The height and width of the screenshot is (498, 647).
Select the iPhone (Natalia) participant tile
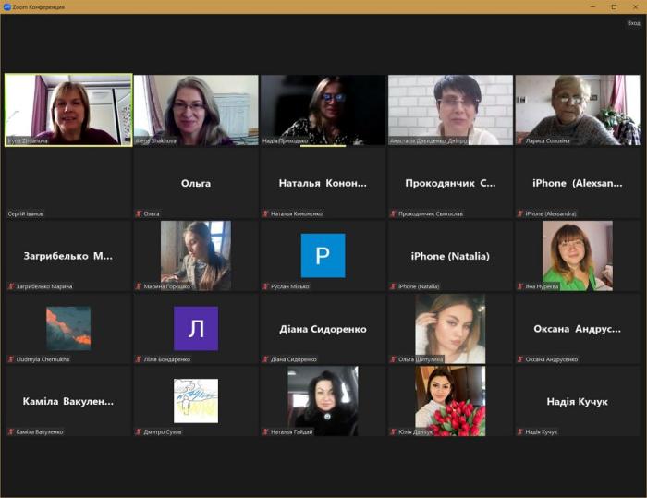coord(450,256)
